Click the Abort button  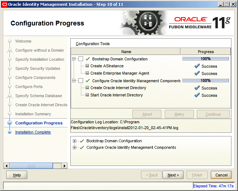(147, 114)
